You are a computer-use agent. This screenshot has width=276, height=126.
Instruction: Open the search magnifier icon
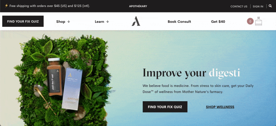(x=270, y=6)
